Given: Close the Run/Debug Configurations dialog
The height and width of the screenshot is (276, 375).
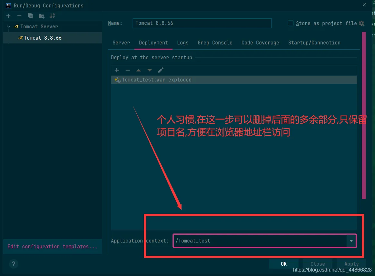Looking at the screenshot, I should coord(364,5).
